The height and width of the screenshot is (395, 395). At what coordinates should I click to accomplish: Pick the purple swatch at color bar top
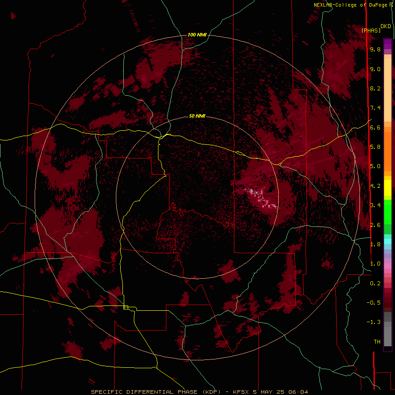(x=388, y=44)
